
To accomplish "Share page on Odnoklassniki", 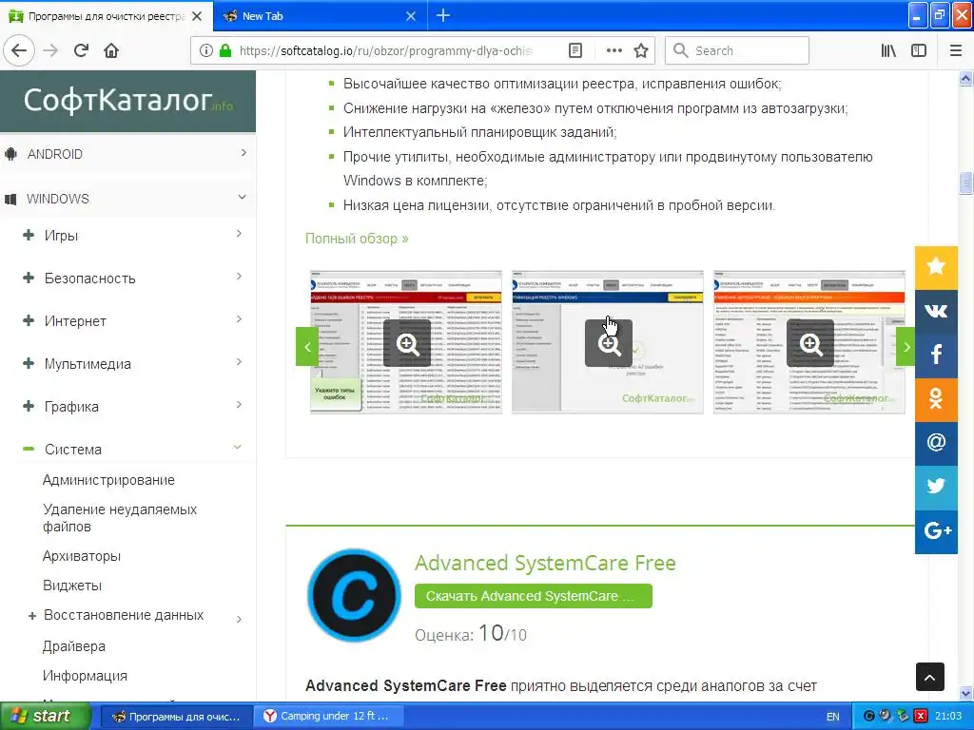I will [936, 399].
